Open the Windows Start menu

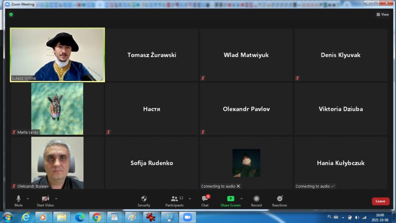pos(8,217)
